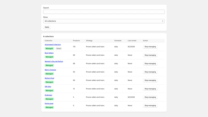Click the Search input field
The width and height of the screenshot is (208, 117).
pyautogui.click(x=104, y=12)
